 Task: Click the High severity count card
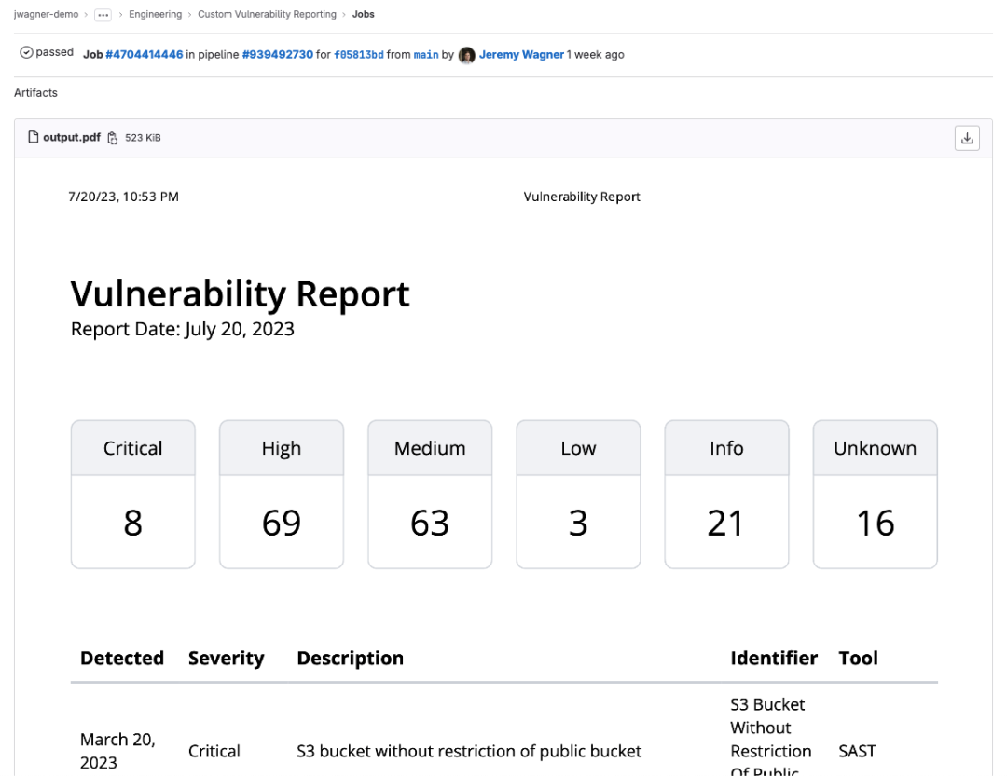click(281, 494)
